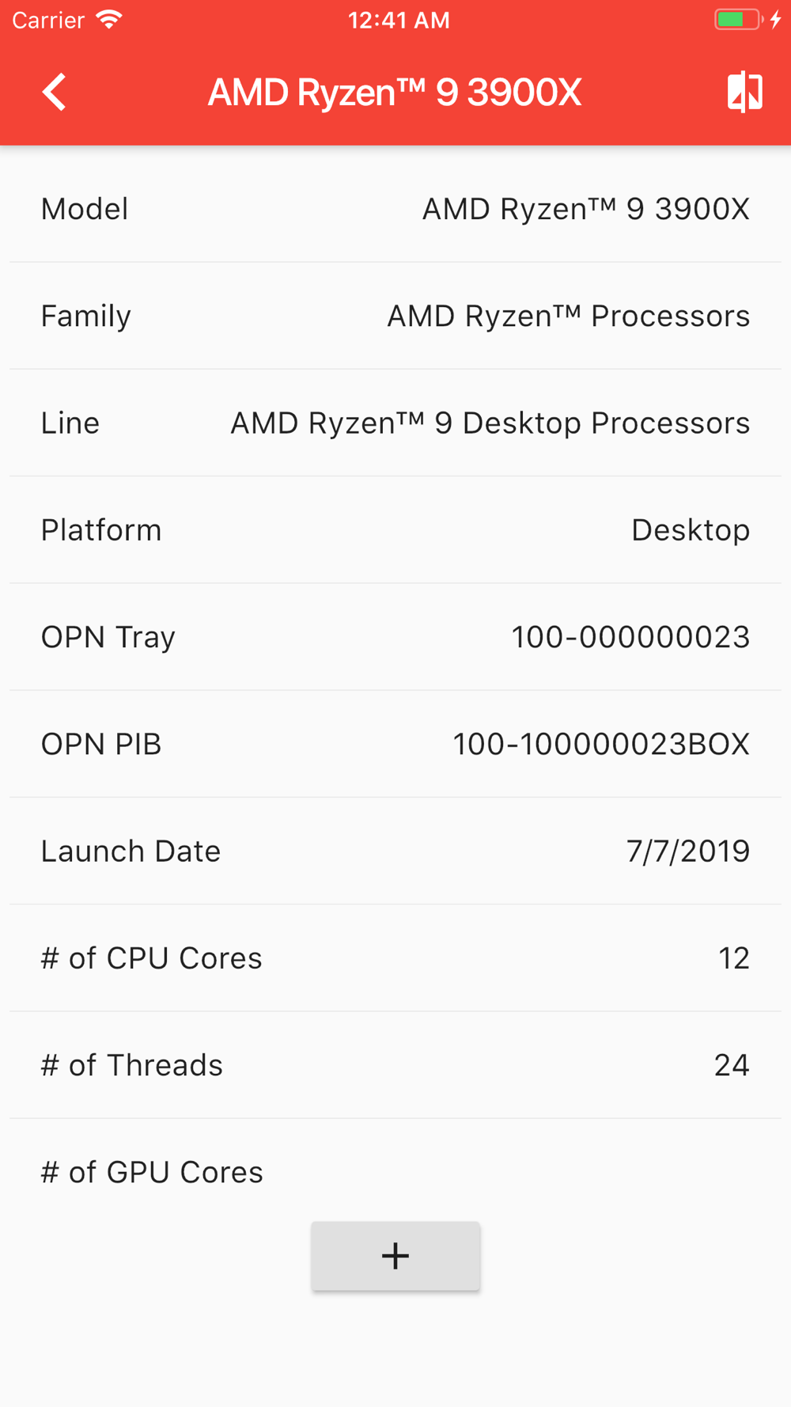Select the Line row label
This screenshot has width=791, height=1407.
[x=70, y=423]
